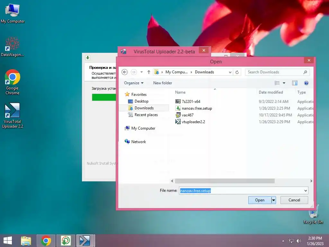Open the network tray icon
This screenshot has width=329, height=247.
(291, 241)
